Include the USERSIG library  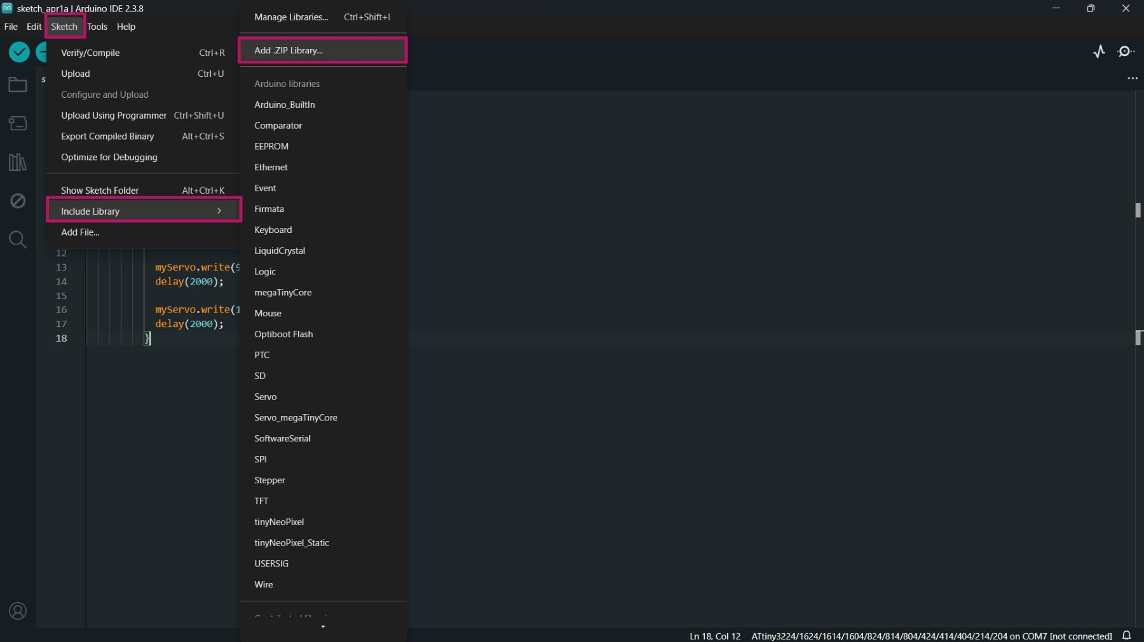point(323,564)
